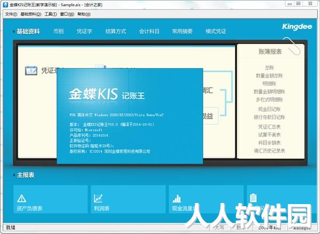The image size is (320, 234).
Task: Open 科目余额表 report
Action: click(269, 143)
